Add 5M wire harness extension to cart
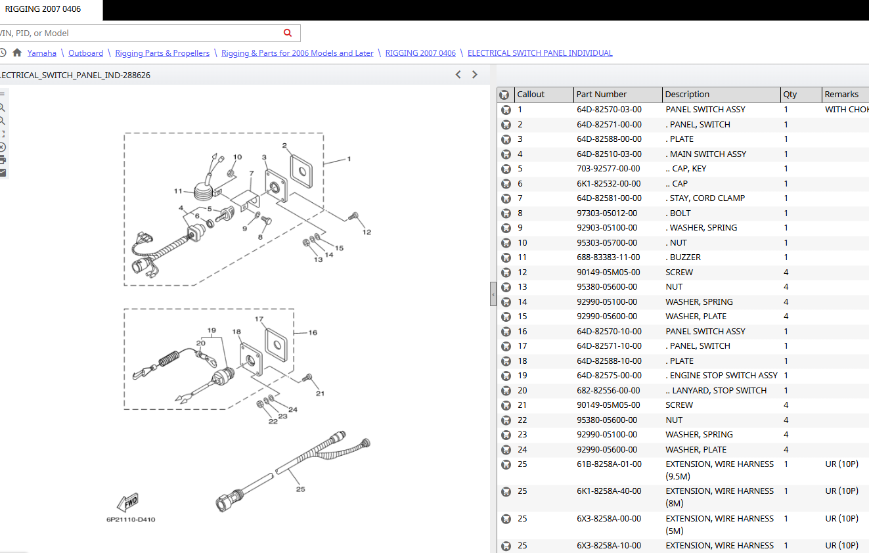Viewport: 869px width, 553px height. 506,519
